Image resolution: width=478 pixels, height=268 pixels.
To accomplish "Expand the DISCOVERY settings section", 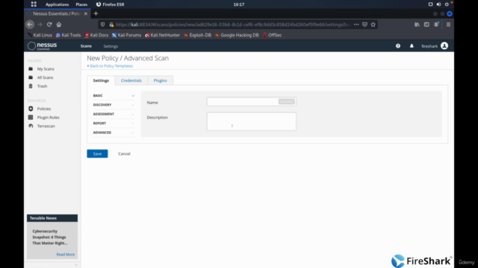I will pos(114,105).
